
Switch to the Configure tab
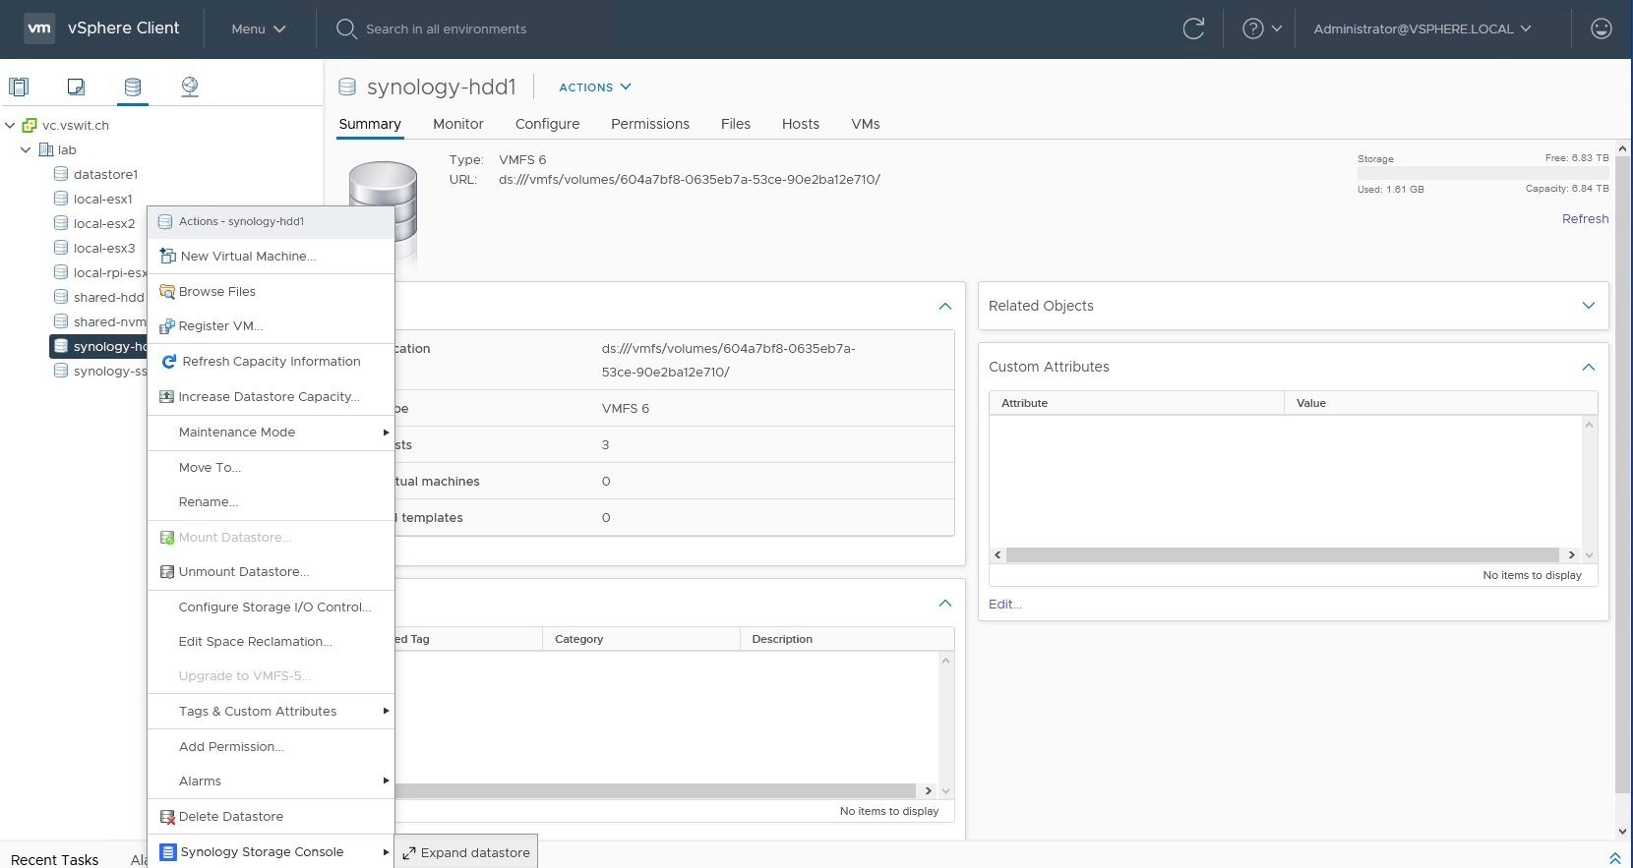547,124
